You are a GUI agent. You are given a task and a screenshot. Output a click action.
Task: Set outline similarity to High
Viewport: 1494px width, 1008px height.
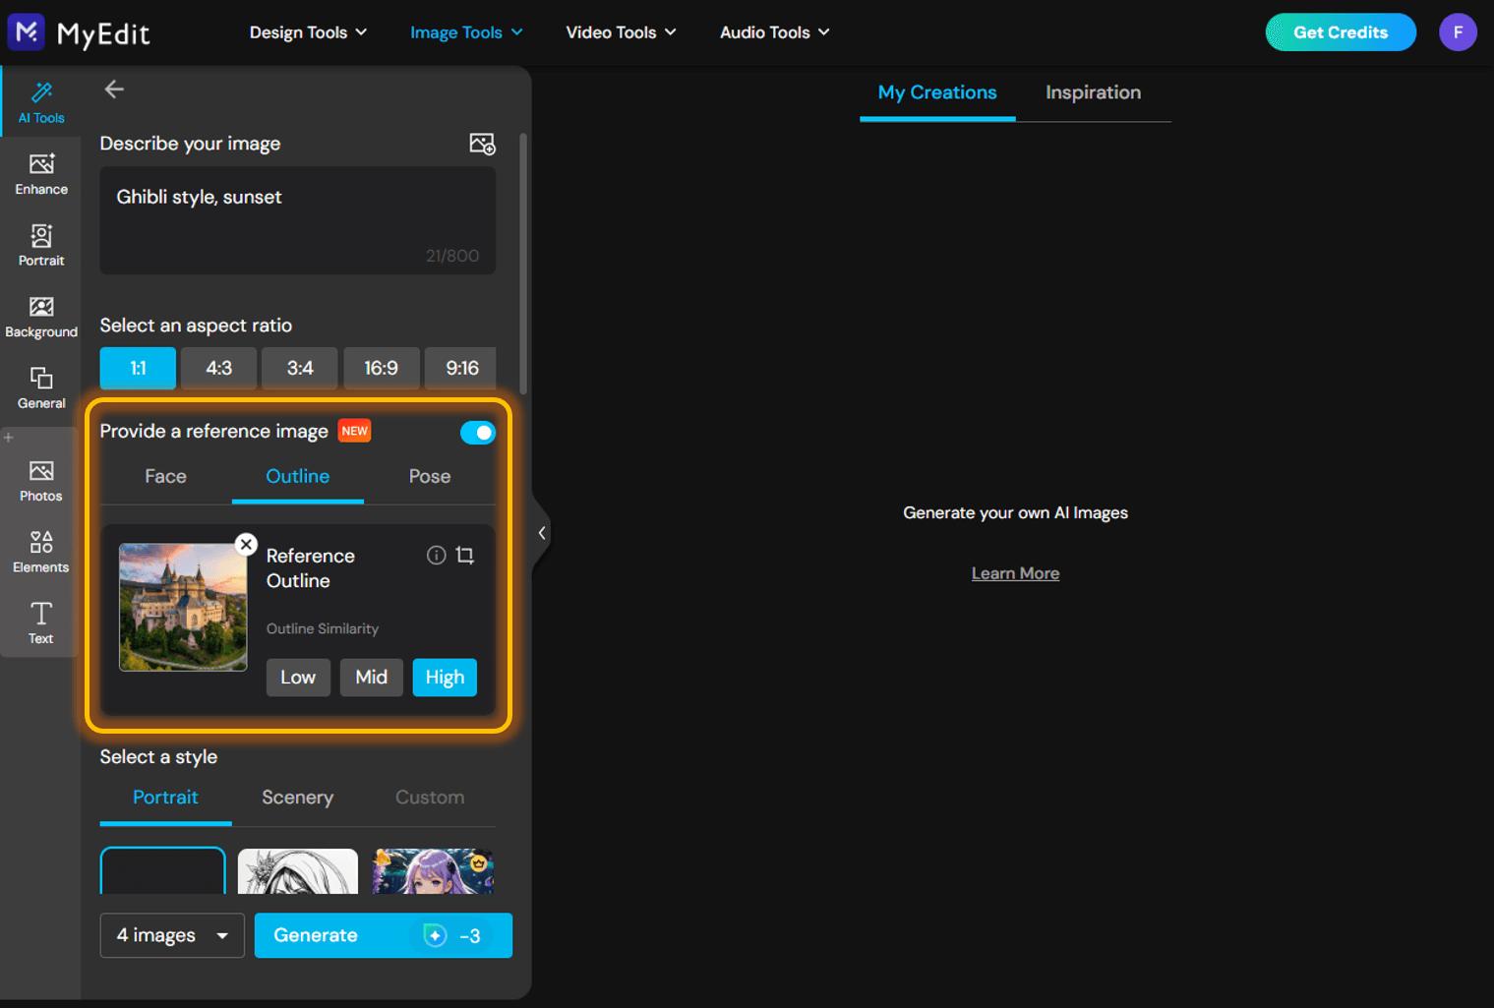pyautogui.click(x=445, y=678)
